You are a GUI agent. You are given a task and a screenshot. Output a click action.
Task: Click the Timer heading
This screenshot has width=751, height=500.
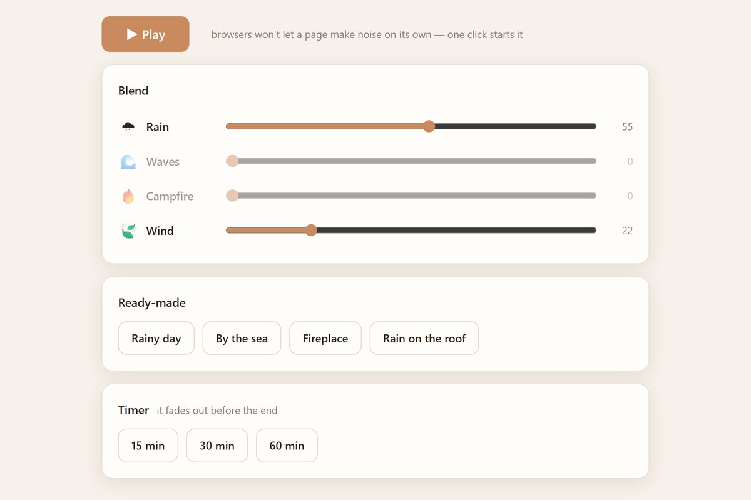[x=133, y=410]
